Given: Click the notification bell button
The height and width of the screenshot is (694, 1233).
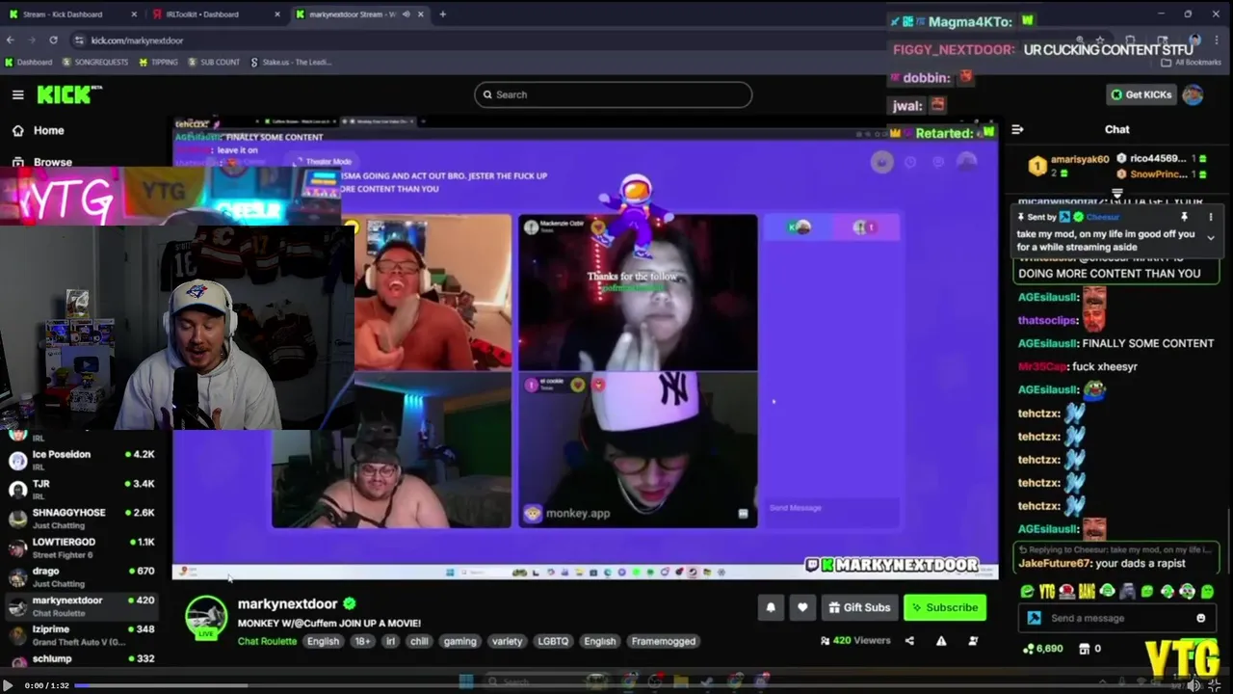Looking at the screenshot, I should click(x=771, y=607).
